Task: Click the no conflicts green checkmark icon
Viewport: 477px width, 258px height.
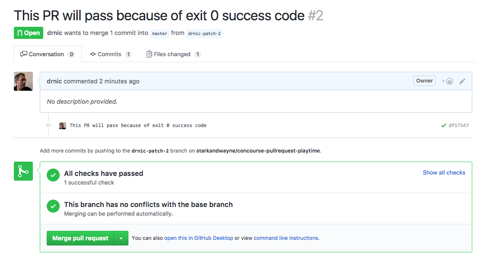Action: (53, 206)
